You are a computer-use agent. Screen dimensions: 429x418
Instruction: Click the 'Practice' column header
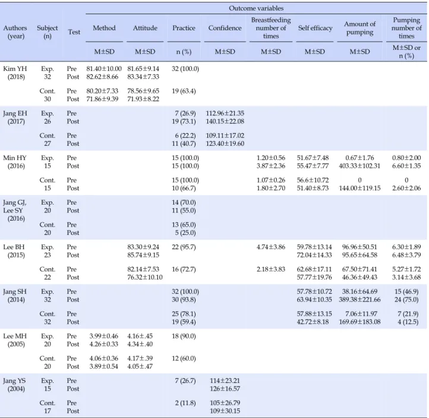[x=184, y=28]
